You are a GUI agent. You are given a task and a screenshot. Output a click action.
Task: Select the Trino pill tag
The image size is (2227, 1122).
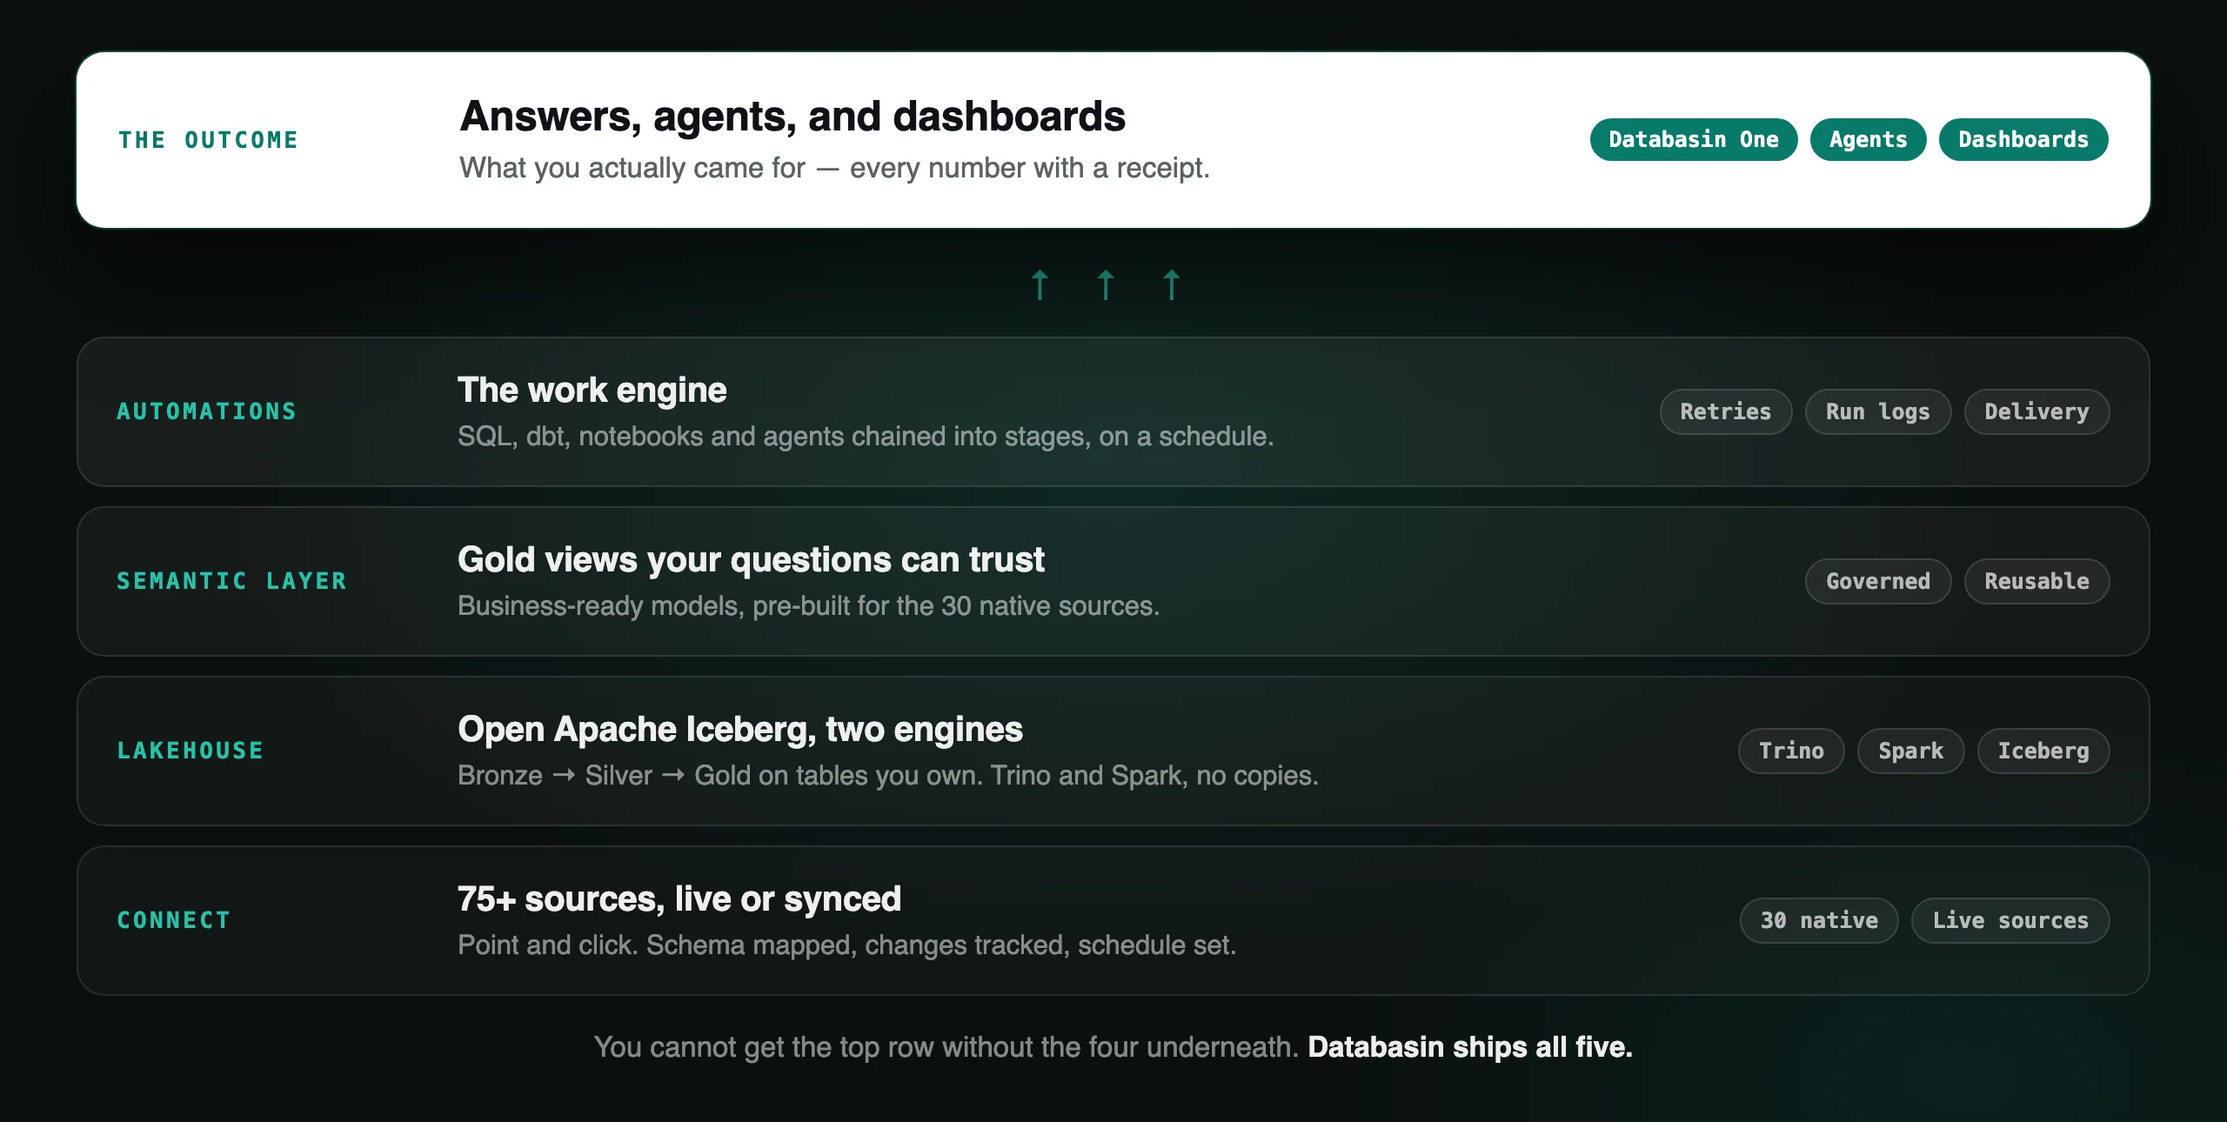1791,751
